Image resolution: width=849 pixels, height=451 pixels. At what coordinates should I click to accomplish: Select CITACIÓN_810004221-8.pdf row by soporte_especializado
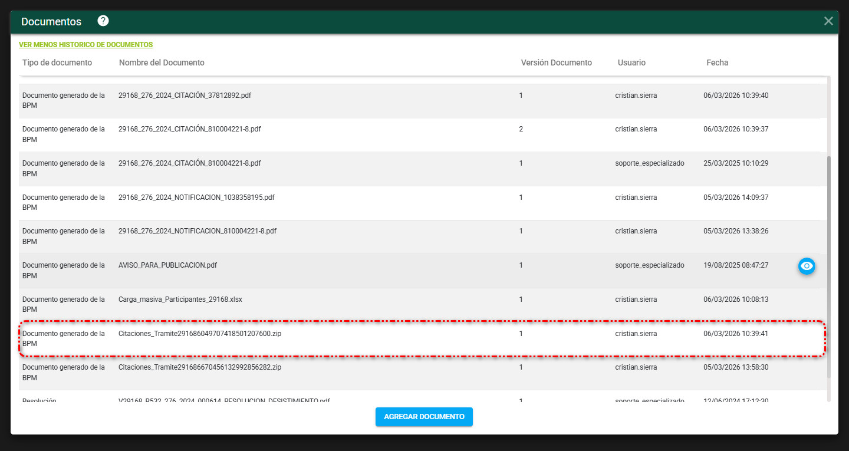[189, 163]
